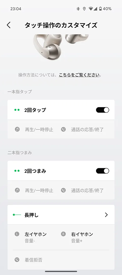Screen dimensions: 122x275
Task: Click the phone icon under 2回つまみ
Action: (63, 190)
